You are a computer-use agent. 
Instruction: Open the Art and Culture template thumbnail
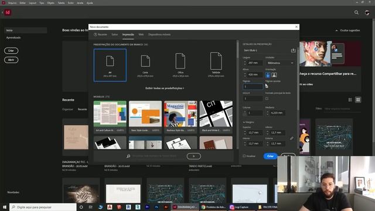tap(110, 114)
